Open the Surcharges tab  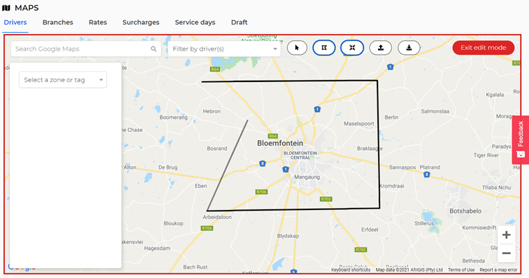click(x=141, y=22)
